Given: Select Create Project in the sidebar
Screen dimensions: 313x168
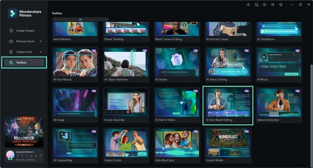Looking at the screenshot, I should tap(25, 31).
